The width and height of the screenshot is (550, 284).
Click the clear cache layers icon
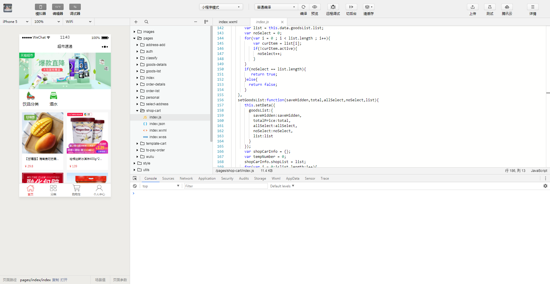368,7
